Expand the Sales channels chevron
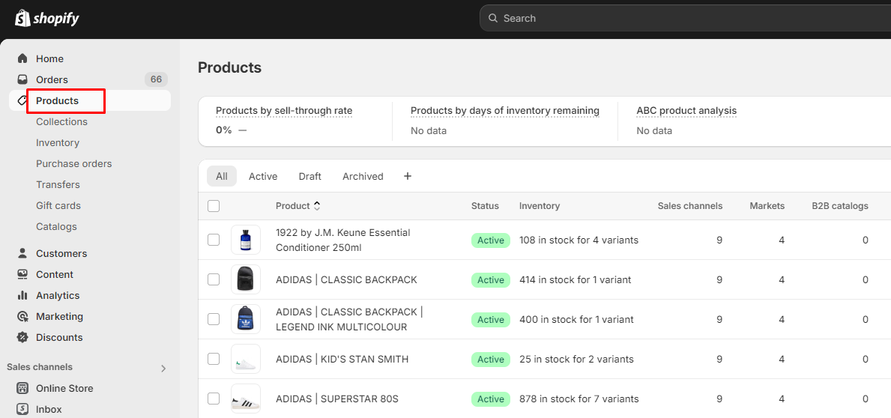Image resolution: width=891 pixels, height=418 pixels. pyautogui.click(x=163, y=369)
